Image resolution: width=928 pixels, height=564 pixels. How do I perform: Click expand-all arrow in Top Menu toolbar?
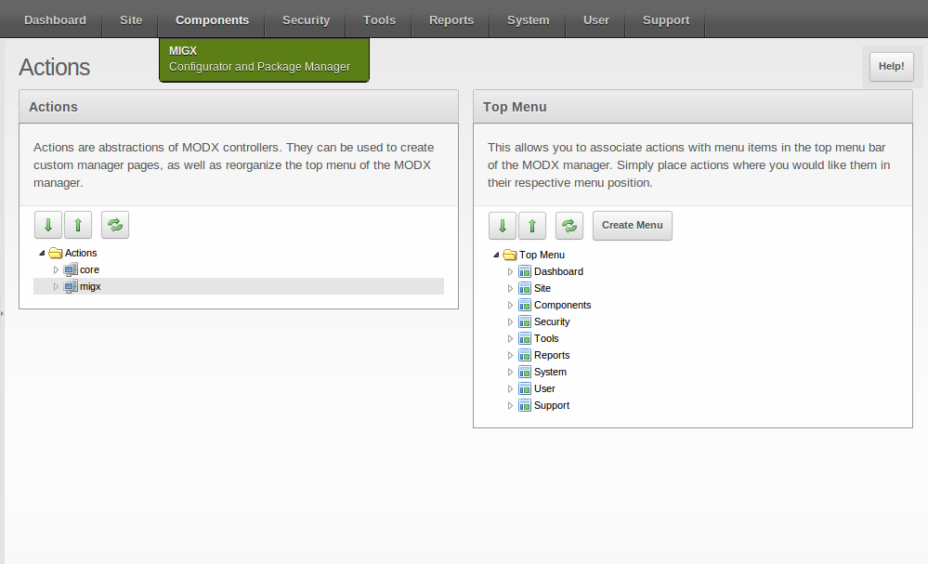(x=503, y=226)
